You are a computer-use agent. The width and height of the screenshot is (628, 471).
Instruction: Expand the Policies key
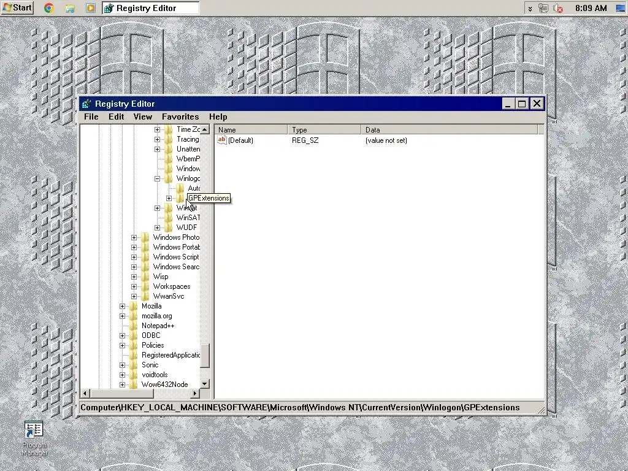coord(123,345)
